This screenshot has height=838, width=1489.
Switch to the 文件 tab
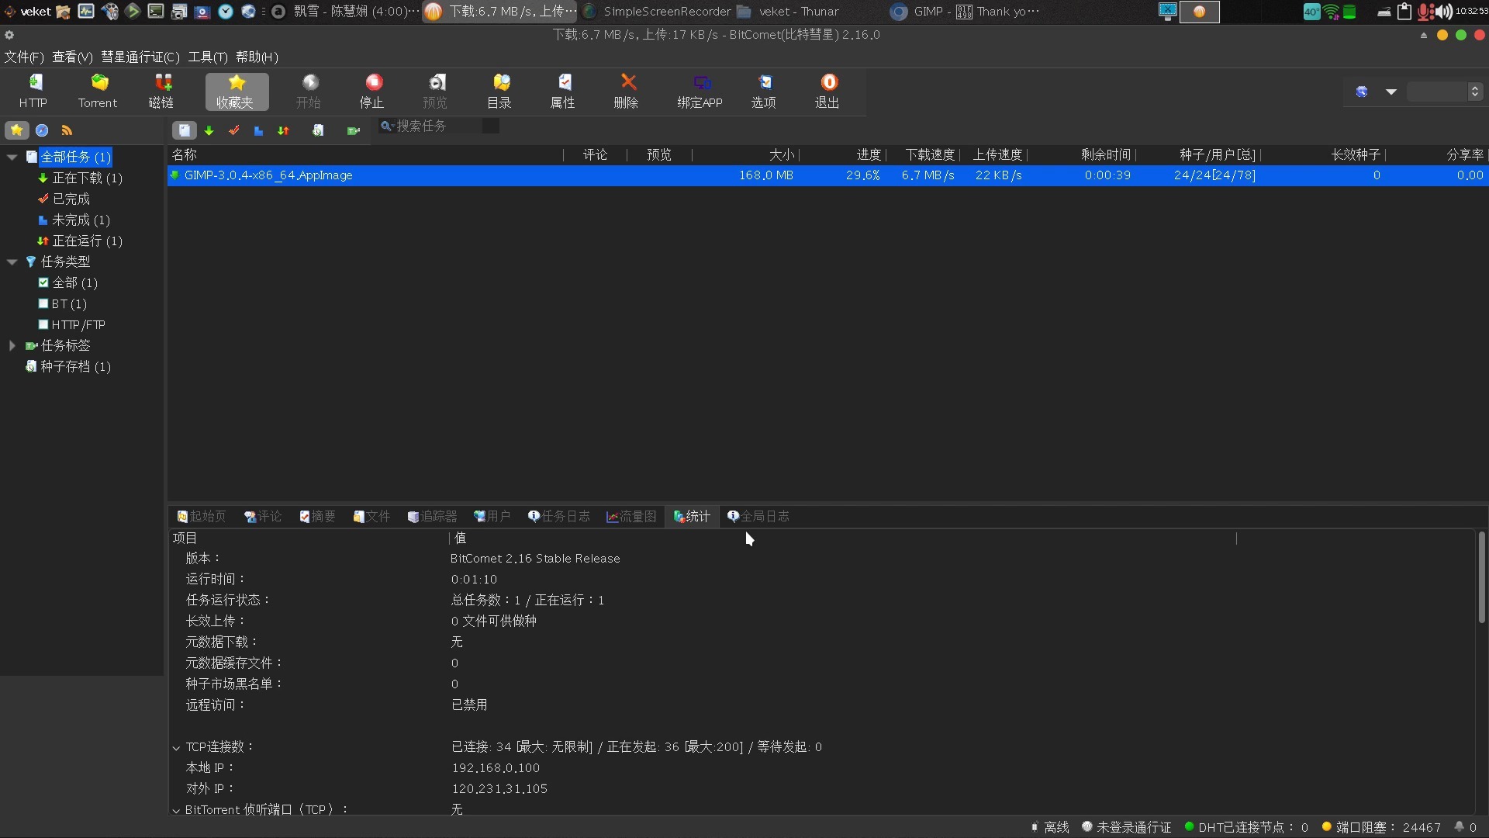[x=371, y=516]
